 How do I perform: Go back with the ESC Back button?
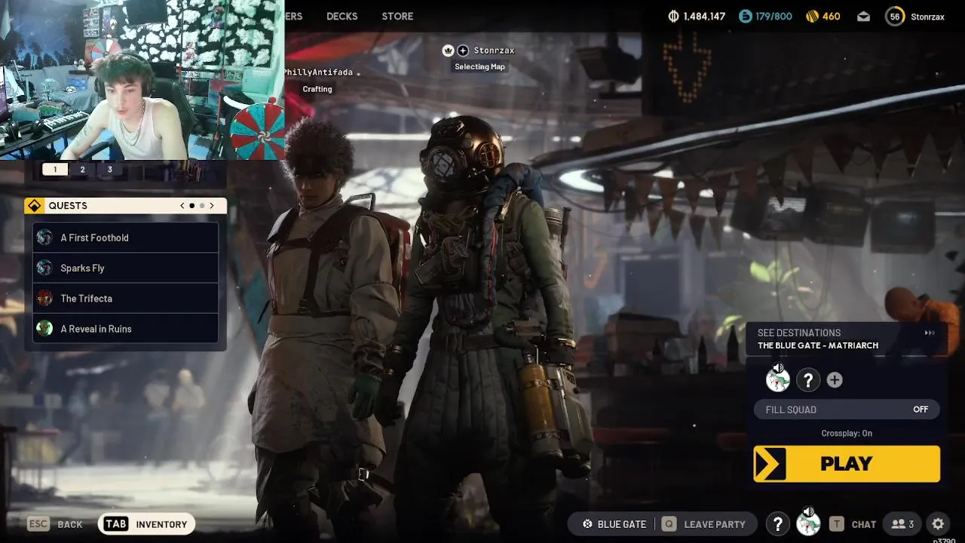[55, 524]
